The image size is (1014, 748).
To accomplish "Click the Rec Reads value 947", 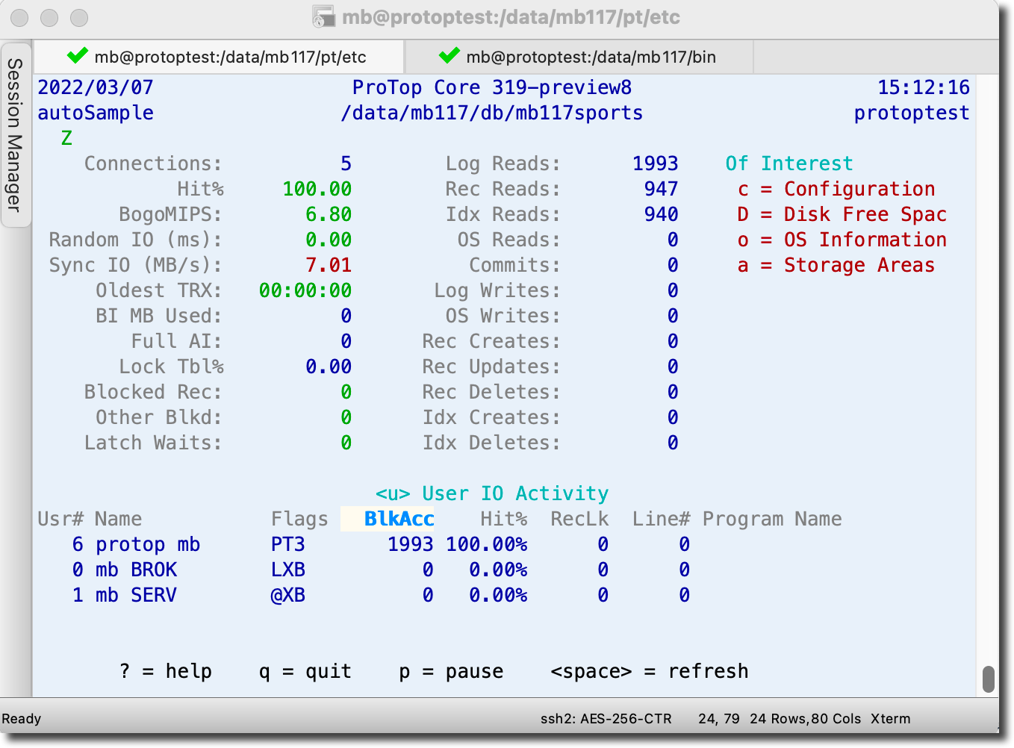I will (x=662, y=190).
